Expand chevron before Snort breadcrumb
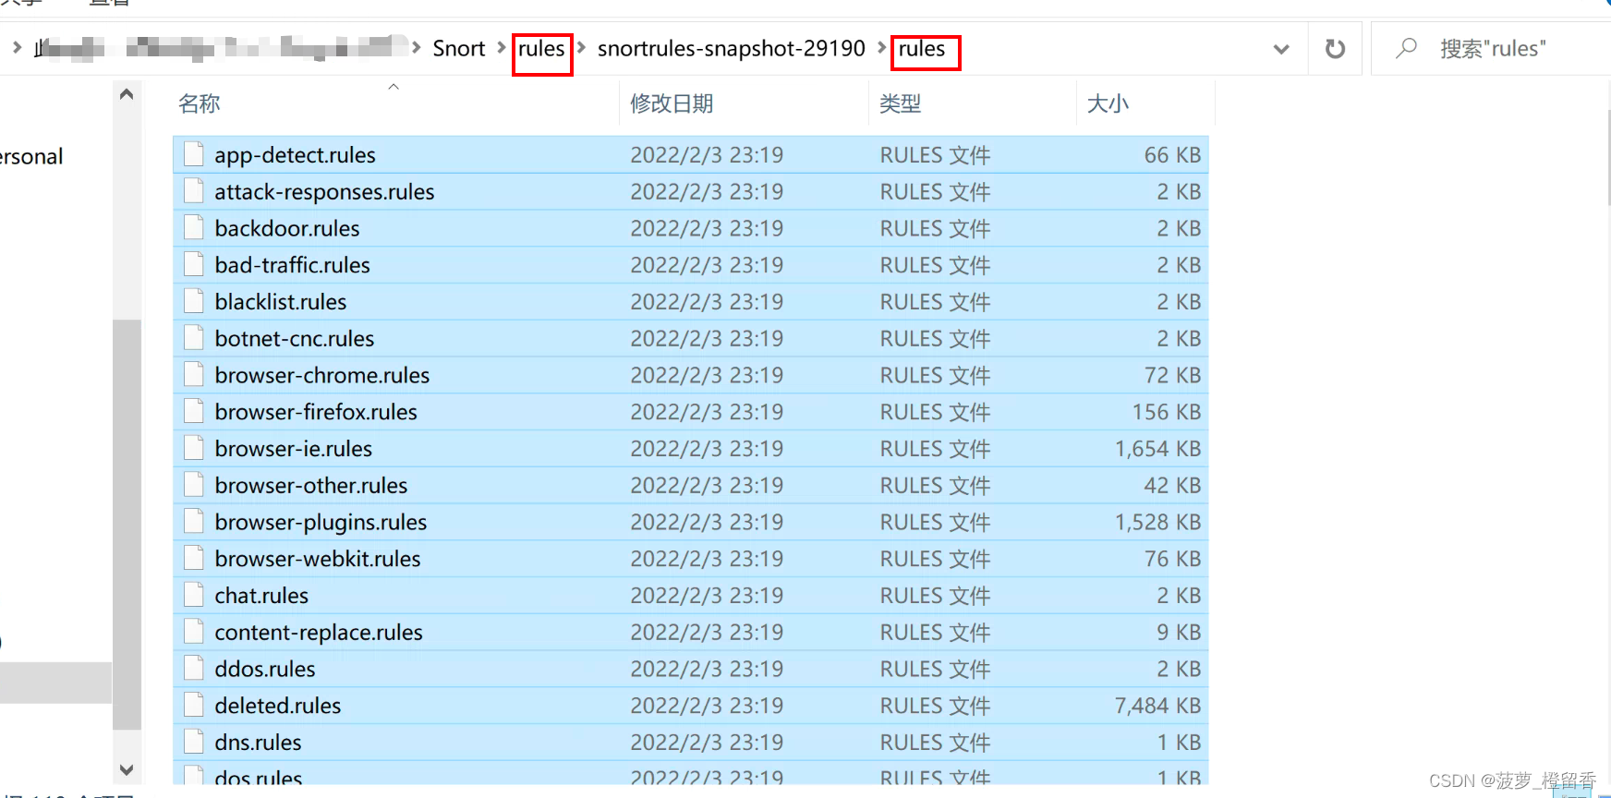 416,47
